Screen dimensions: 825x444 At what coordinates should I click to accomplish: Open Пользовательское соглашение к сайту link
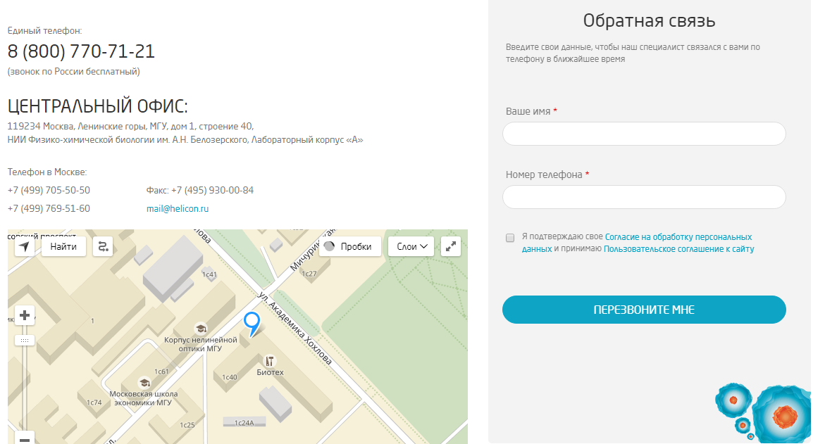point(678,249)
